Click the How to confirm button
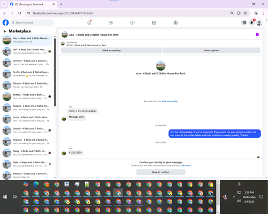Screen dimensions: 268x214 click(161, 172)
